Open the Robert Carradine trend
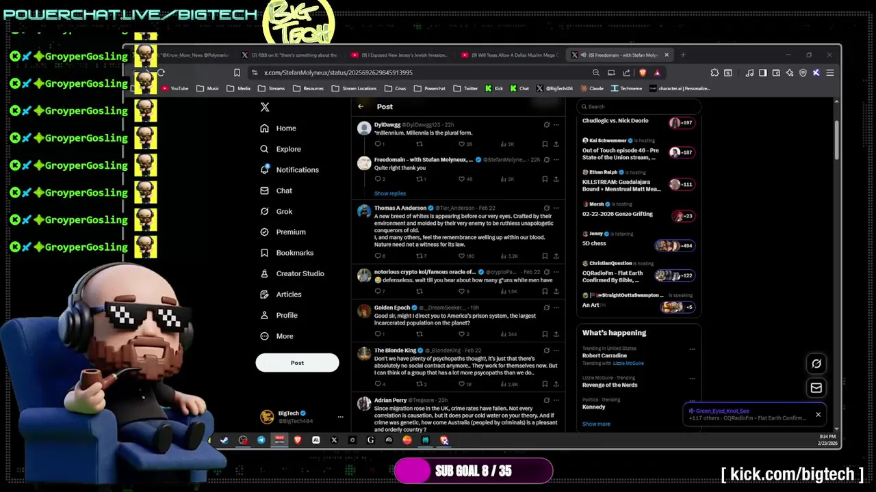 tap(604, 356)
